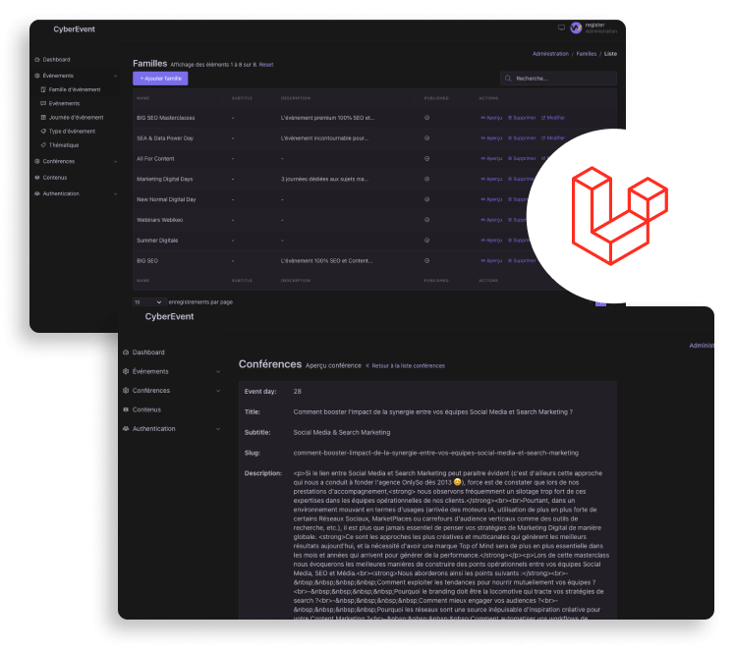The image size is (734, 649).
Task: Click Supprimer for All For Content row
Action: pos(522,159)
